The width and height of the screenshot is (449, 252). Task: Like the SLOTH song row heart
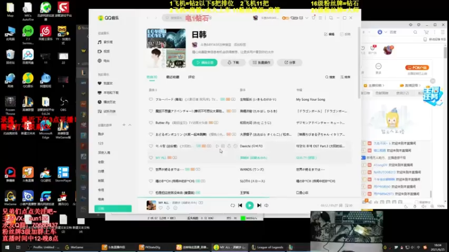coord(151,181)
